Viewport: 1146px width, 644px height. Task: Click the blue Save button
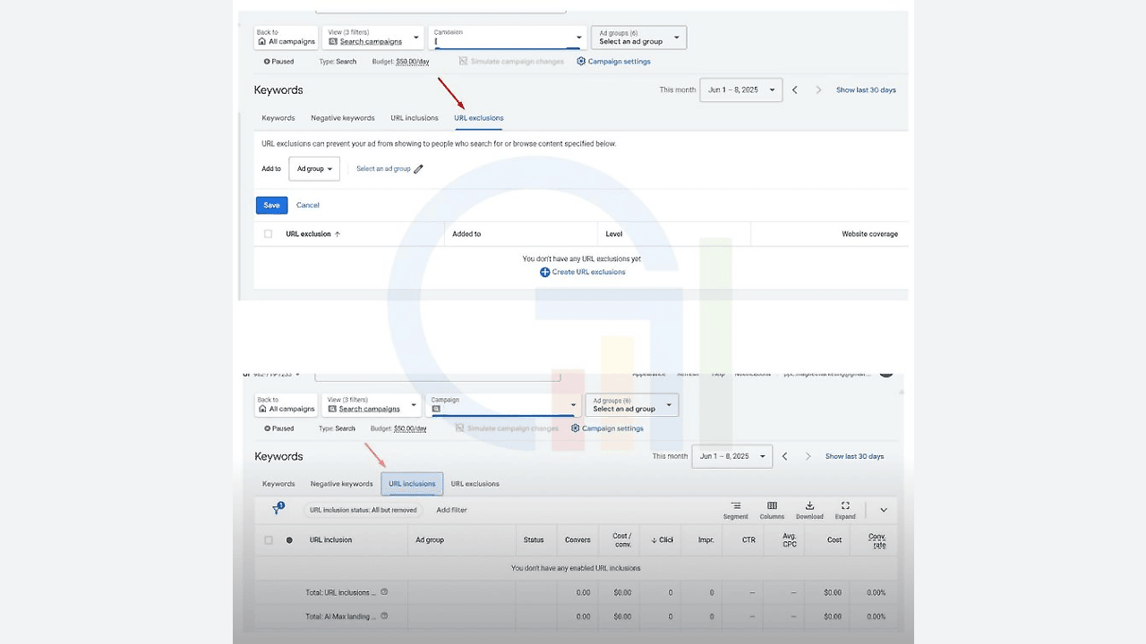point(272,206)
